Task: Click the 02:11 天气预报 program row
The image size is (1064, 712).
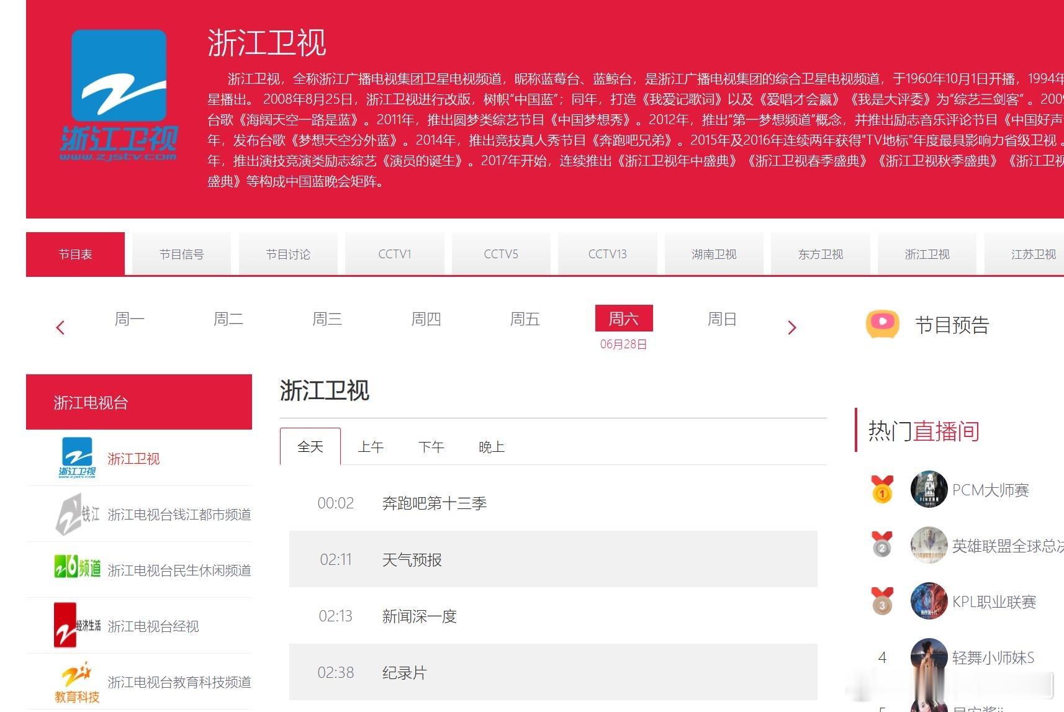Action: point(553,559)
